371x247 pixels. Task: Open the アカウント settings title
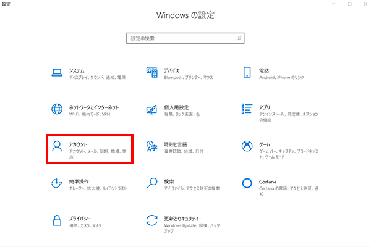click(78, 144)
